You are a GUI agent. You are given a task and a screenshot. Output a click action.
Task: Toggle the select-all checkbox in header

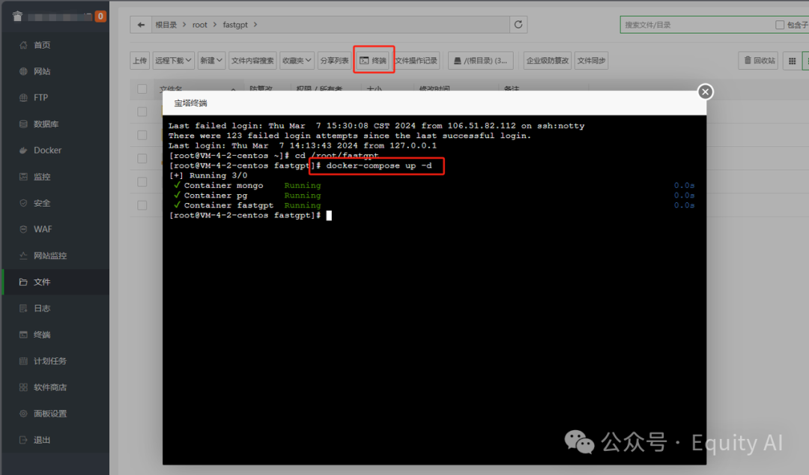click(x=142, y=89)
